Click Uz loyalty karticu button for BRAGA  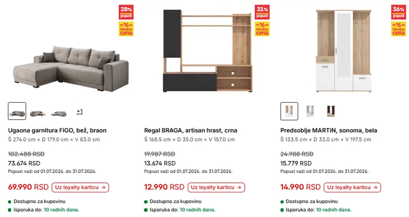tap(216, 187)
